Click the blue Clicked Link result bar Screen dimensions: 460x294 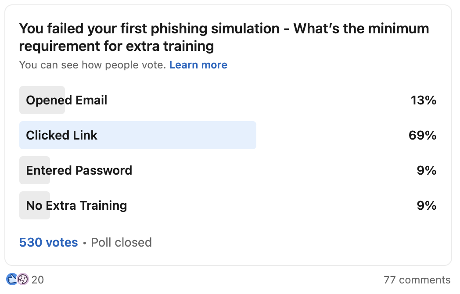pyautogui.click(x=137, y=135)
